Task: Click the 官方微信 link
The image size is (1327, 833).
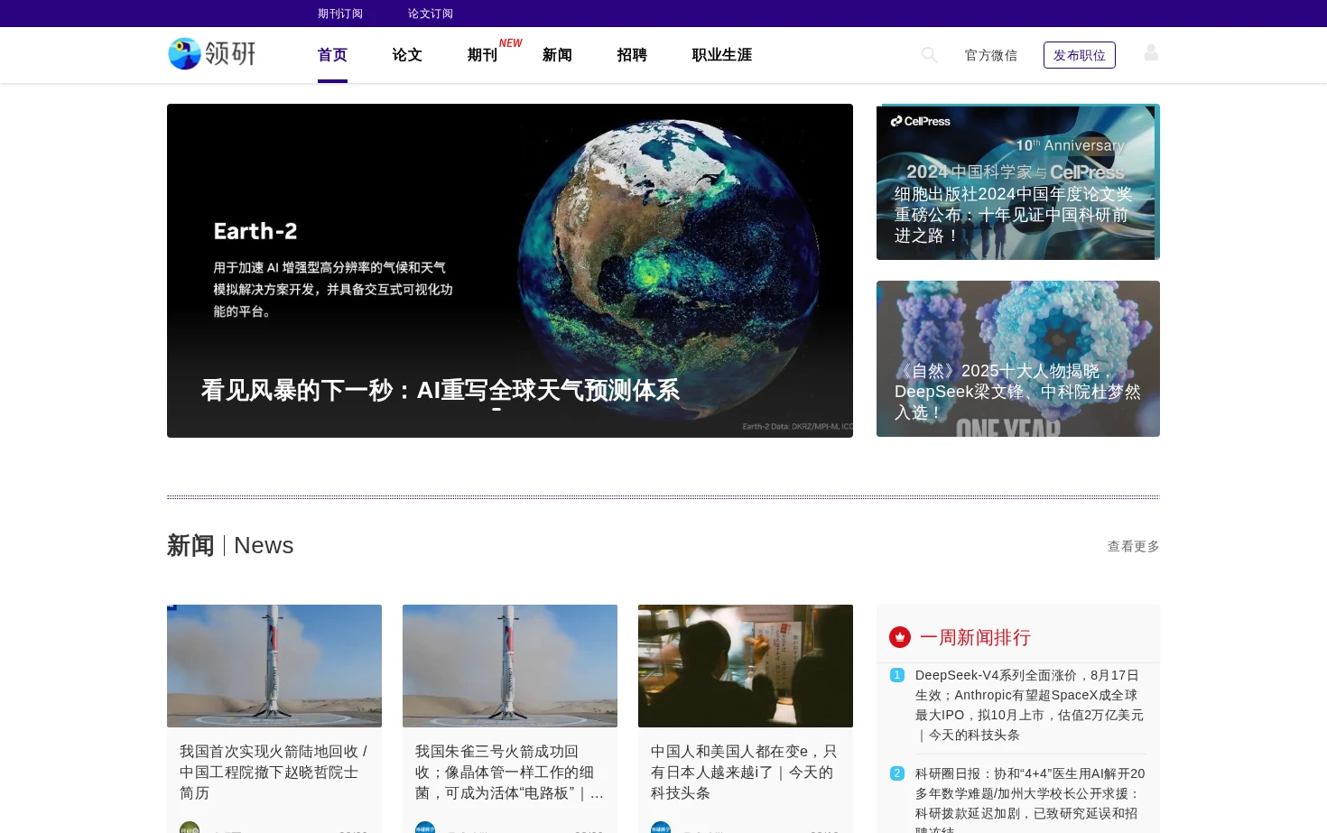Action: pyautogui.click(x=991, y=55)
